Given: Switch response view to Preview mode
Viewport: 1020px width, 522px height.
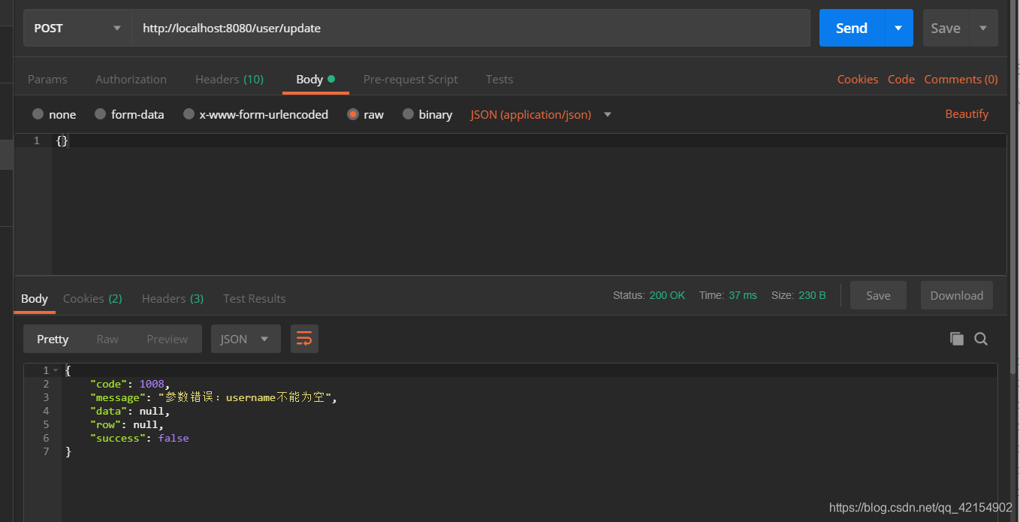Looking at the screenshot, I should coord(167,339).
